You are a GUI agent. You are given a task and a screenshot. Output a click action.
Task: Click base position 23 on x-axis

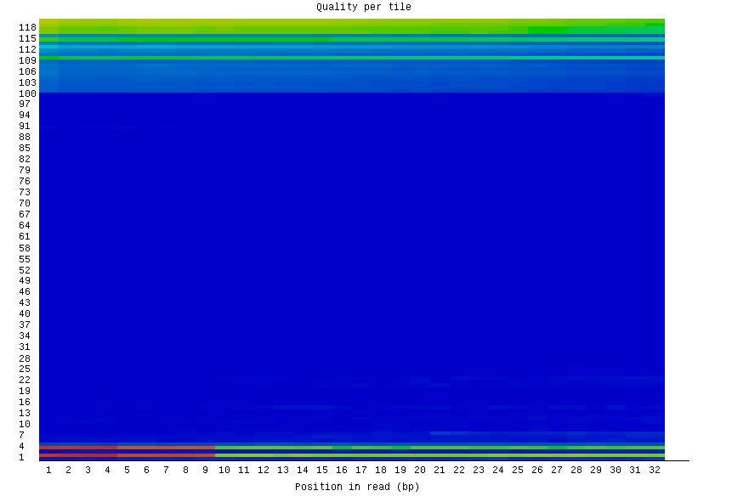click(x=479, y=471)
